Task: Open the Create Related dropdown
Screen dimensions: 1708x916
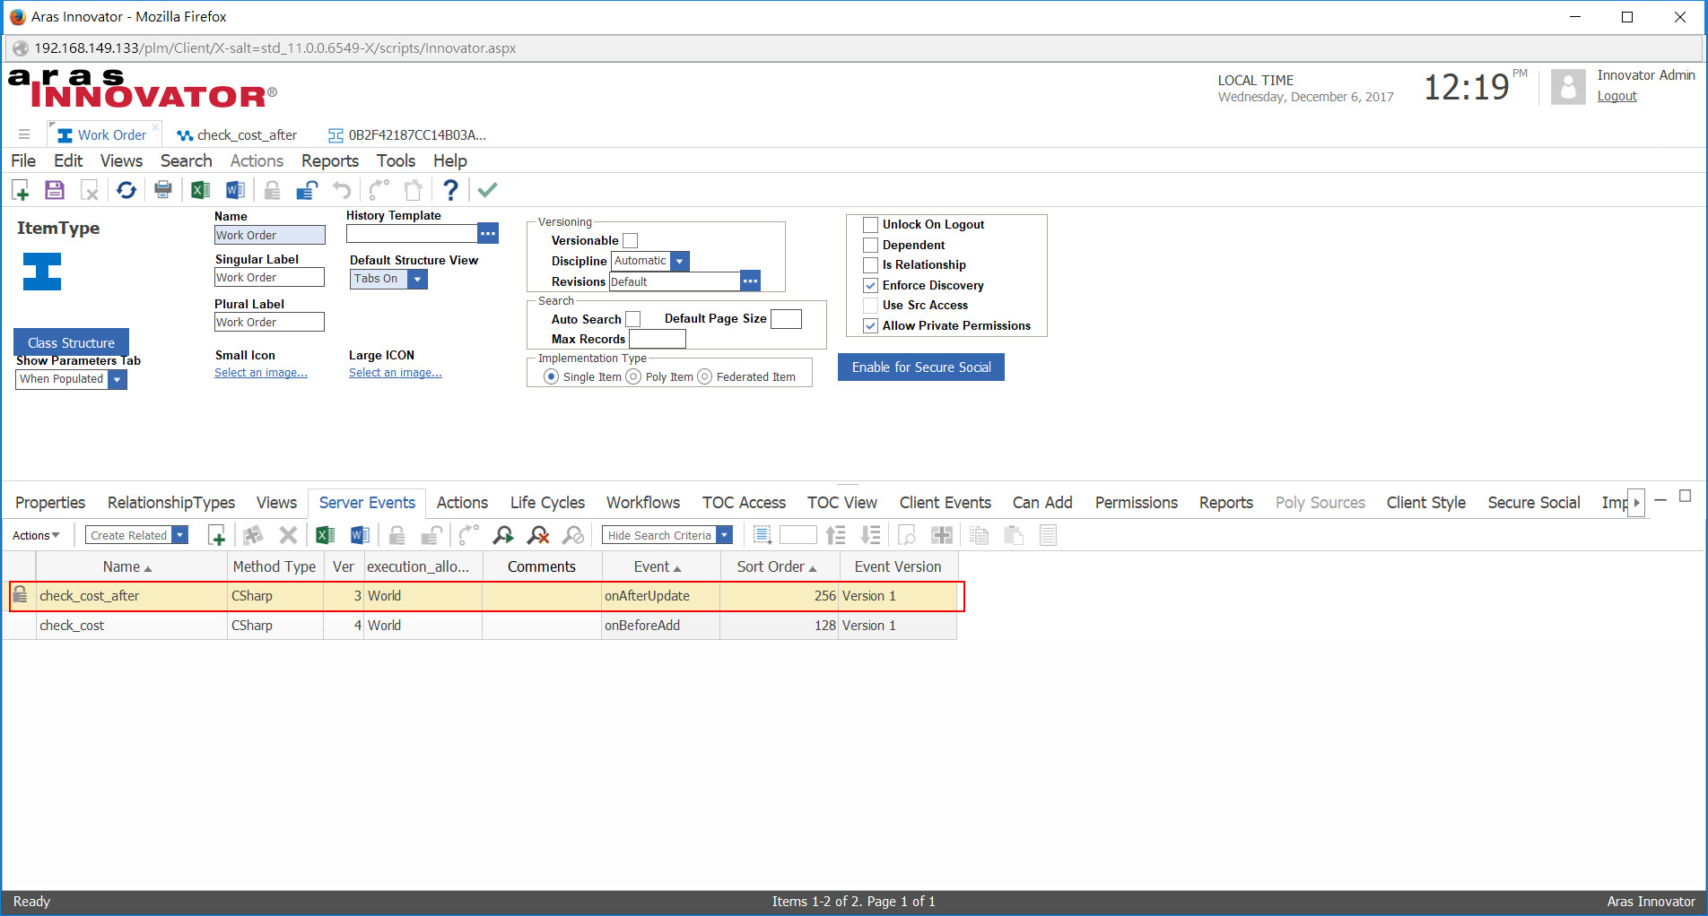Action: pyautogui.click(x=180, y=535)
